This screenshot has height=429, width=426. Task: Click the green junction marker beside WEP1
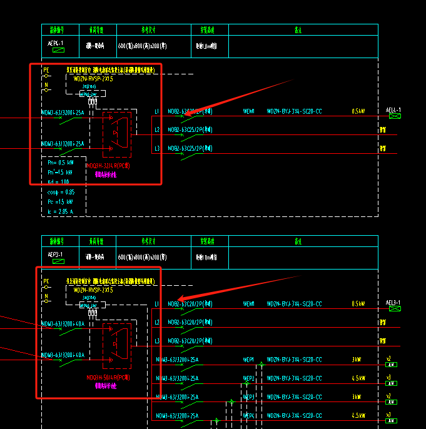pos(261,365)
